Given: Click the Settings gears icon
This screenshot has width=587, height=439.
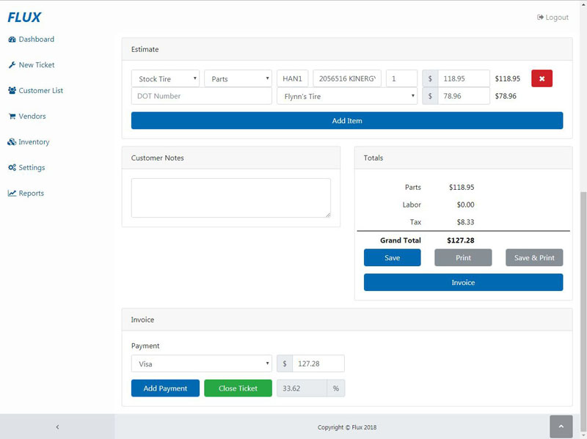Looking at the screenshot, I should 12,168.
